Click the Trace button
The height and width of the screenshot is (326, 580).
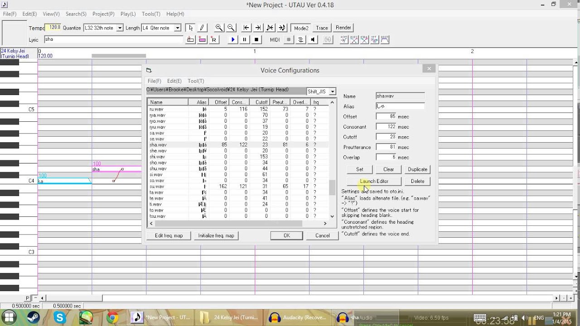(x=322, y=28)
